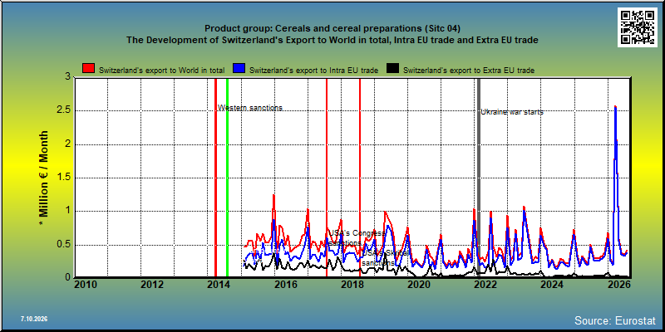Click x-axis label 2022

(x=485, y=285)
